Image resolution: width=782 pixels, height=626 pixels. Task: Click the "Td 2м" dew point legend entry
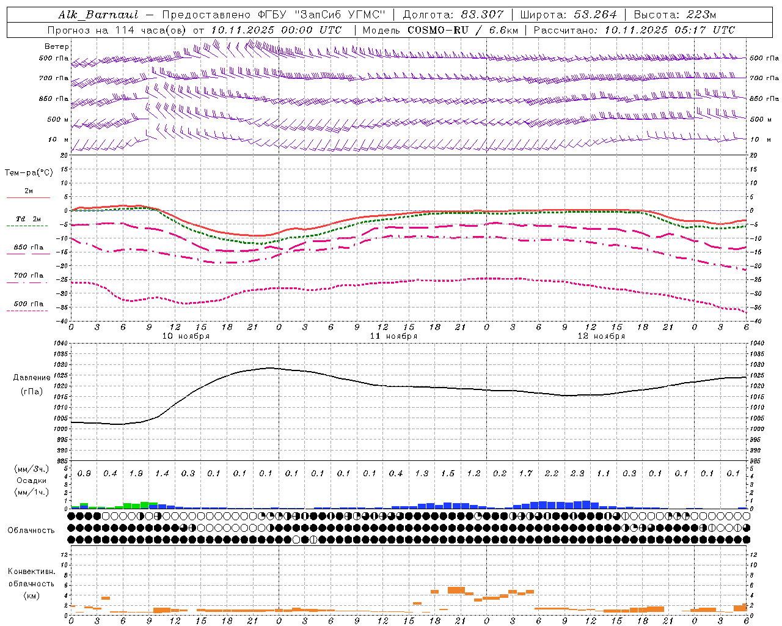pyautogui.click(x=29, y=219)
